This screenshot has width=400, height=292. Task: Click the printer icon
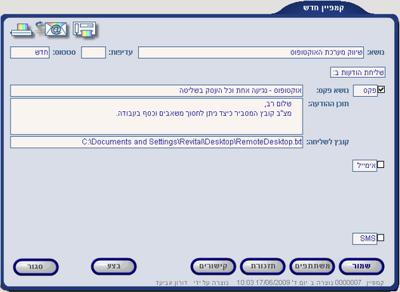[x=22, y=30]
